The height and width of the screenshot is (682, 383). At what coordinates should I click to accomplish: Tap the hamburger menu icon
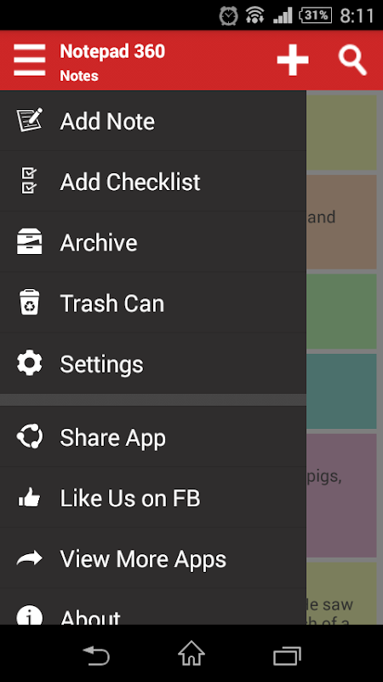click(30, 61)
